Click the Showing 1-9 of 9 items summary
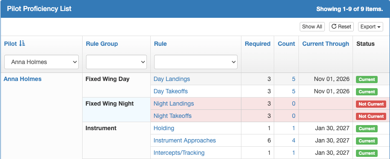Image resolution: width=390 pixels, height=159 pixels. 350,9
